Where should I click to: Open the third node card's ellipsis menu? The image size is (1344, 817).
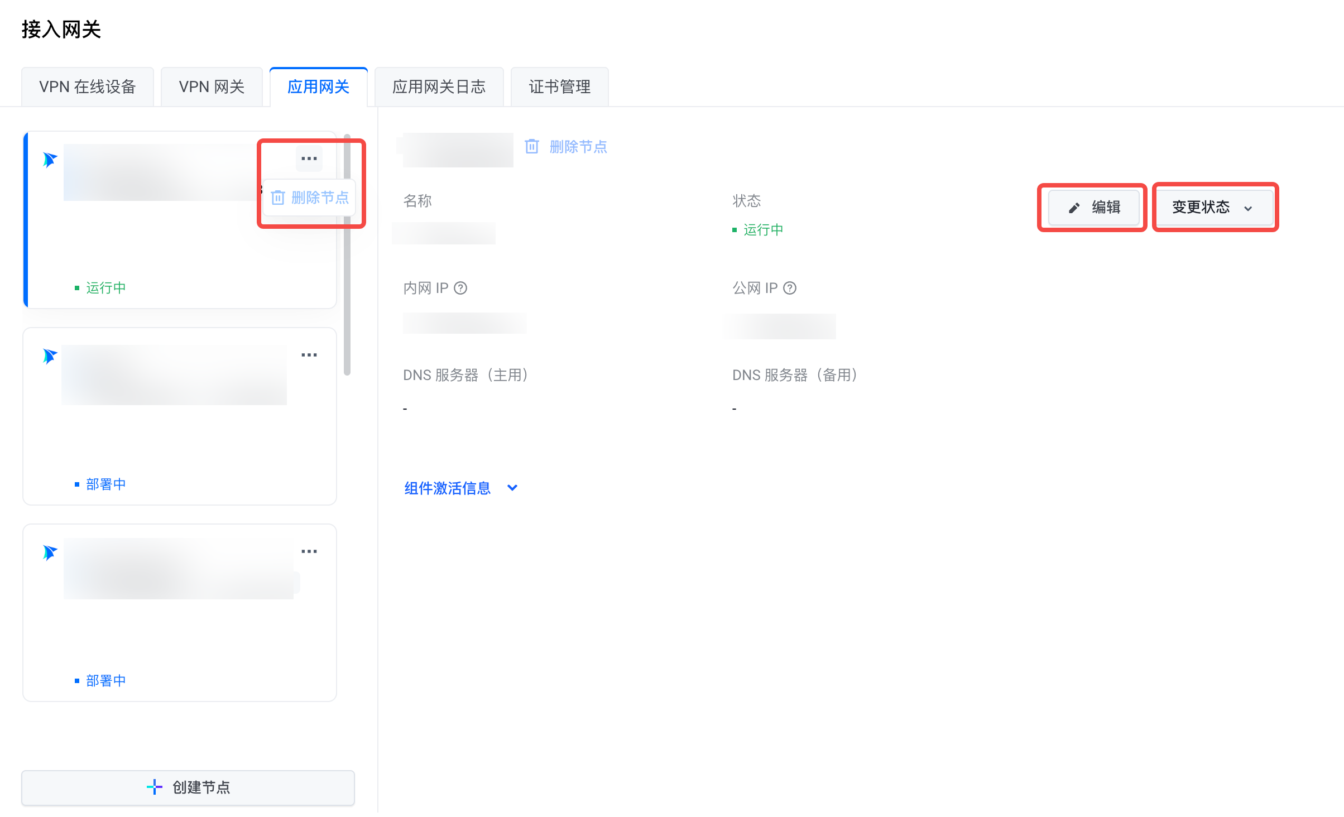click(309, 551)
